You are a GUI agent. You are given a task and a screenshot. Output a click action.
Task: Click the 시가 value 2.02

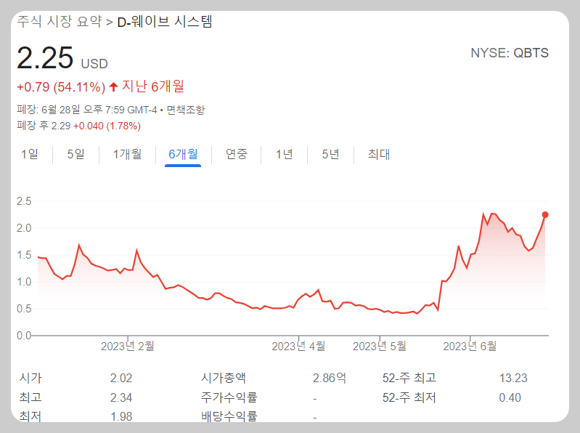pos(121,378)
